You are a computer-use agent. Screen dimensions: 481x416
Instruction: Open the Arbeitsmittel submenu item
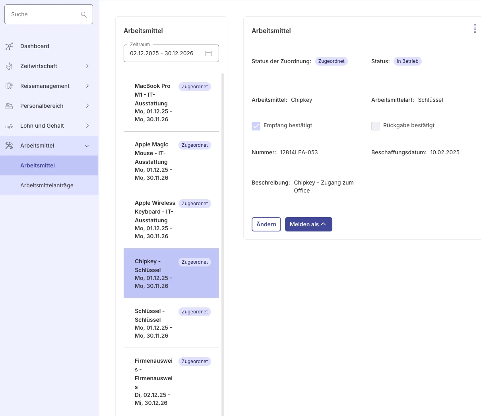[49, 165]
